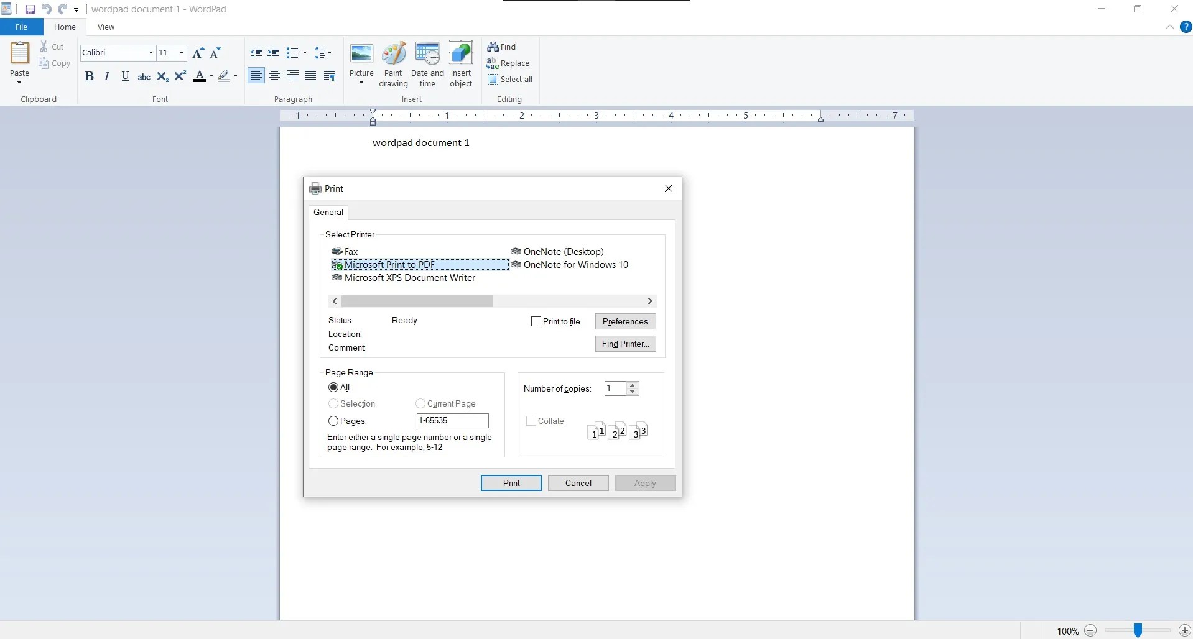The image size is (1193, 639).
Task: Open the Replace tool
Action: click(509, 63)
